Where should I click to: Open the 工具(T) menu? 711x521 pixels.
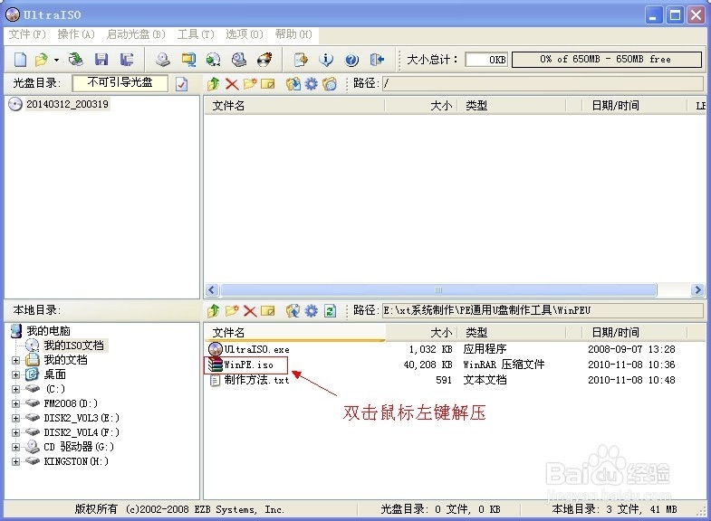tap(196, 34)
